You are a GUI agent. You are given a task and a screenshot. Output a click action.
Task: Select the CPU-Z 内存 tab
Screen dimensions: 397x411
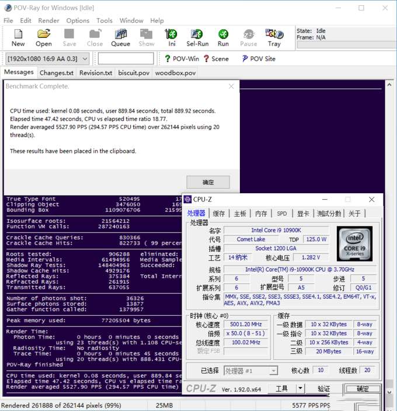point(261,214)
